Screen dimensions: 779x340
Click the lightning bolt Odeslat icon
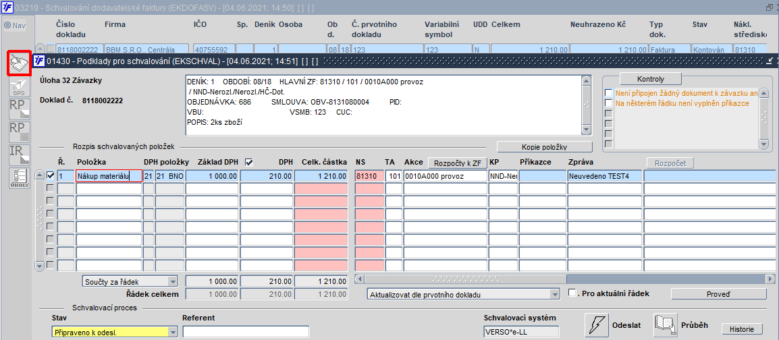coord(597,325)
